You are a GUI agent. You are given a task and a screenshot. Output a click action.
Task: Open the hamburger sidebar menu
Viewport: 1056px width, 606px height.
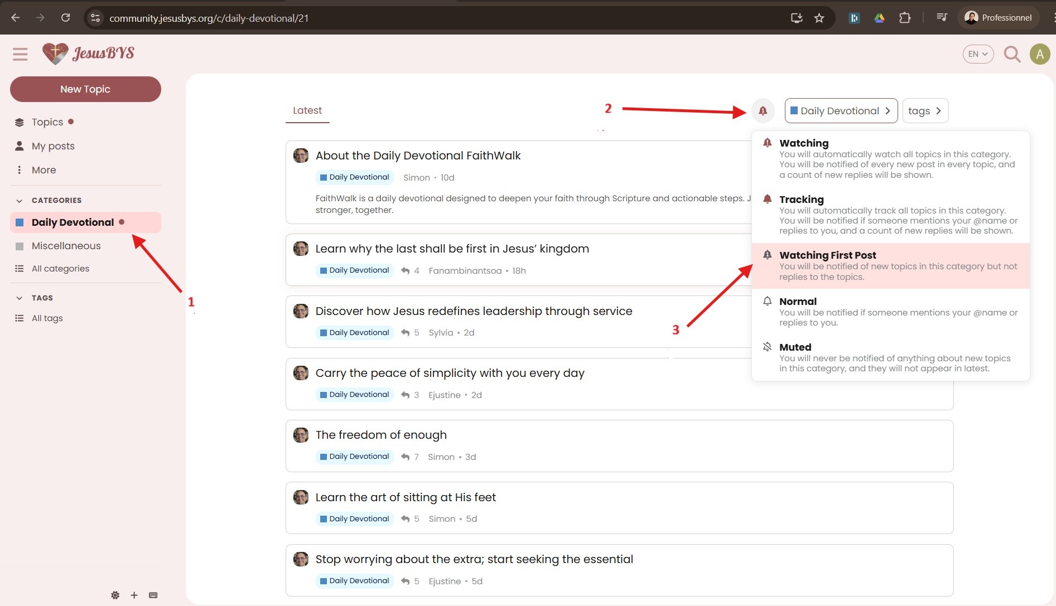coord(20,54)
